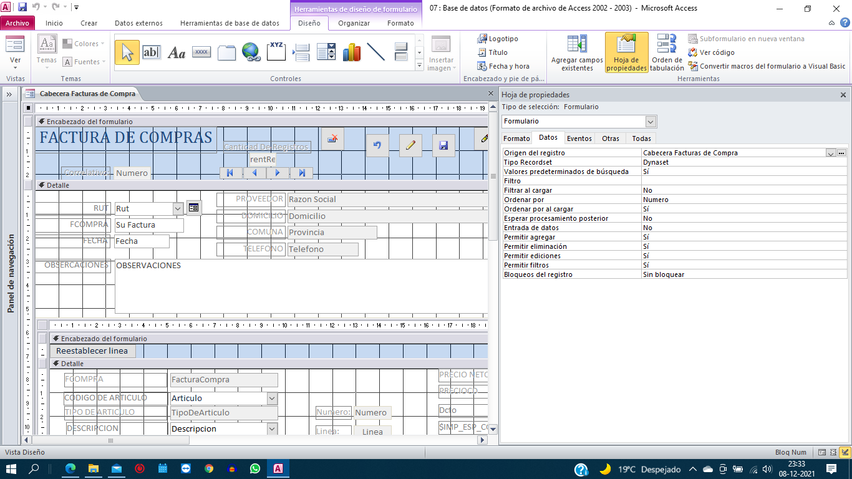Screen dimensions: 852x479
Task: Click the Articulo combo box arrow
Action: pyautogui.click(x=272, y=398)
